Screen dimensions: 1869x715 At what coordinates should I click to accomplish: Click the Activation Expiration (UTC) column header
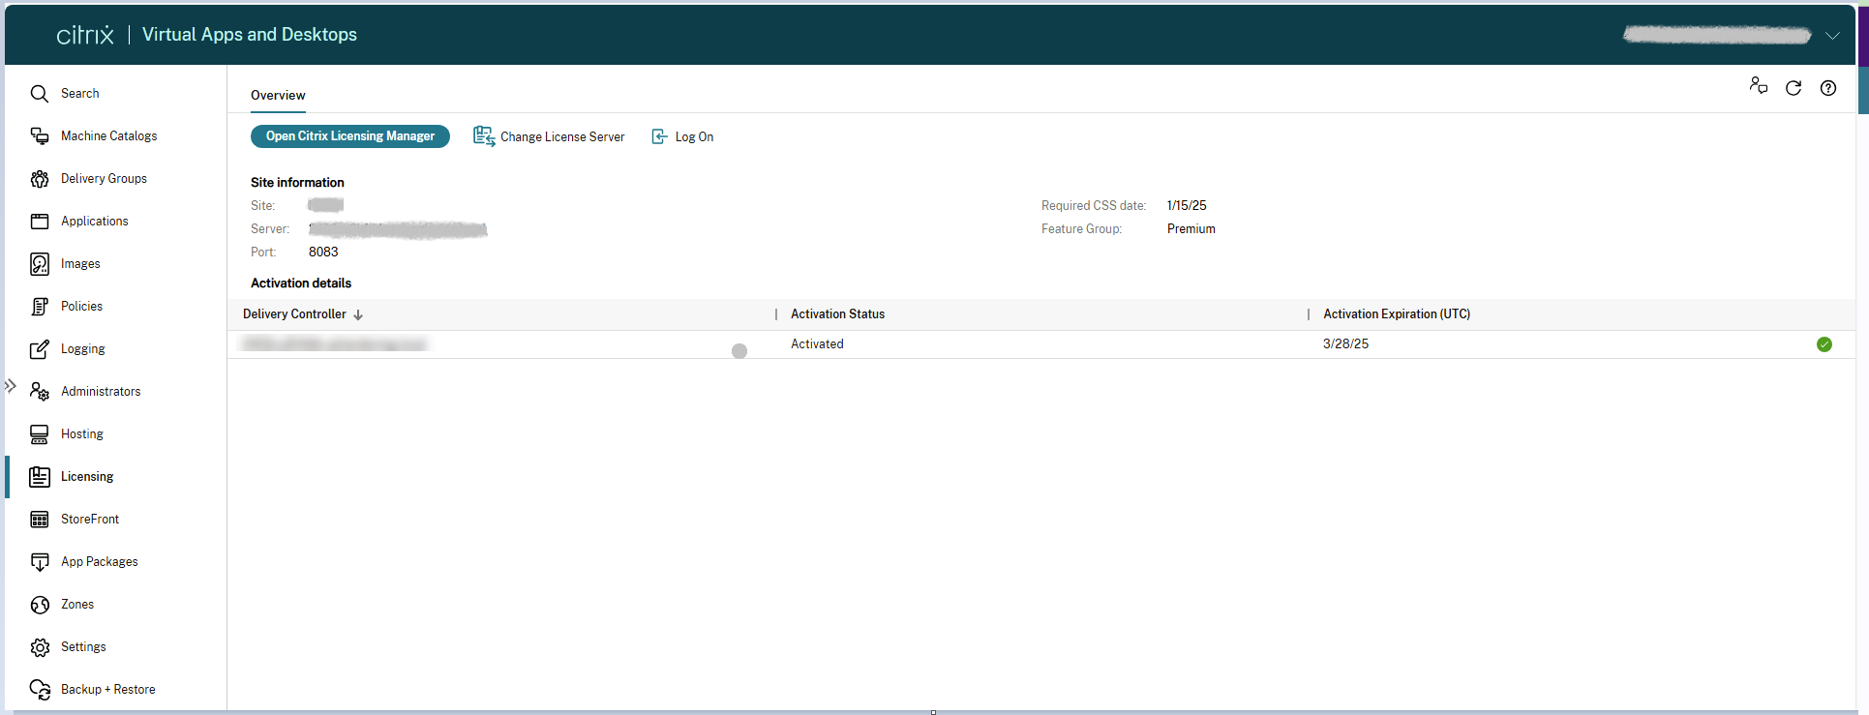(x=1397, y=314)
